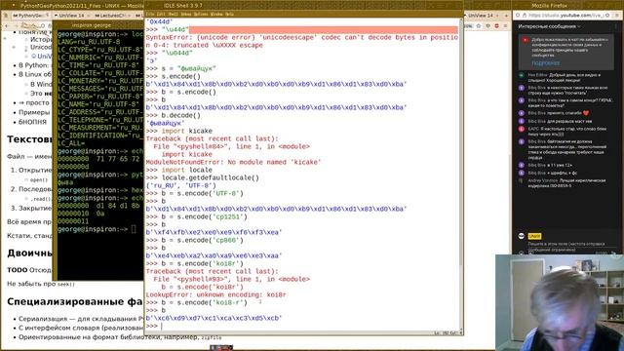This screenshot has width=624, height=351.
Task: Close the UniView 14 tab beside the new-tab plus
Action: tap(497, 16)
